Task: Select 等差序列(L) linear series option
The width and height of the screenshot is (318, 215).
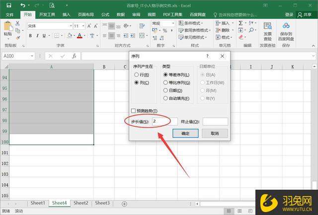Action: pyautogui.click(x=165, y=75)
